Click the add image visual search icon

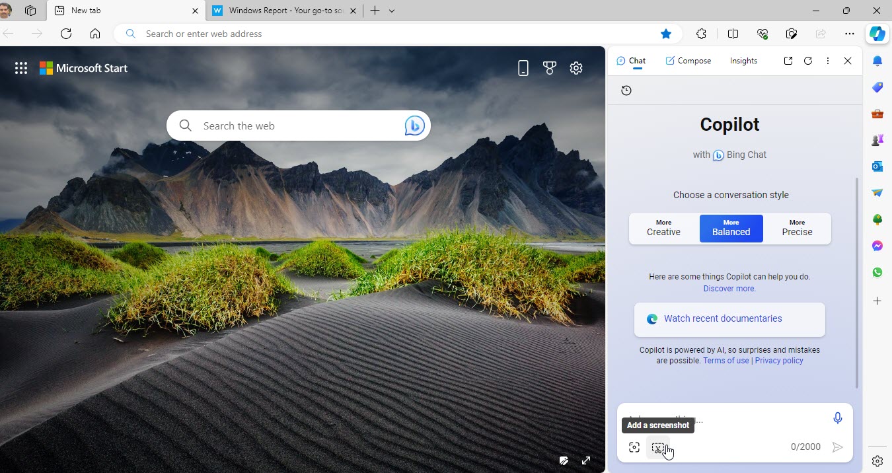(634, 447)
